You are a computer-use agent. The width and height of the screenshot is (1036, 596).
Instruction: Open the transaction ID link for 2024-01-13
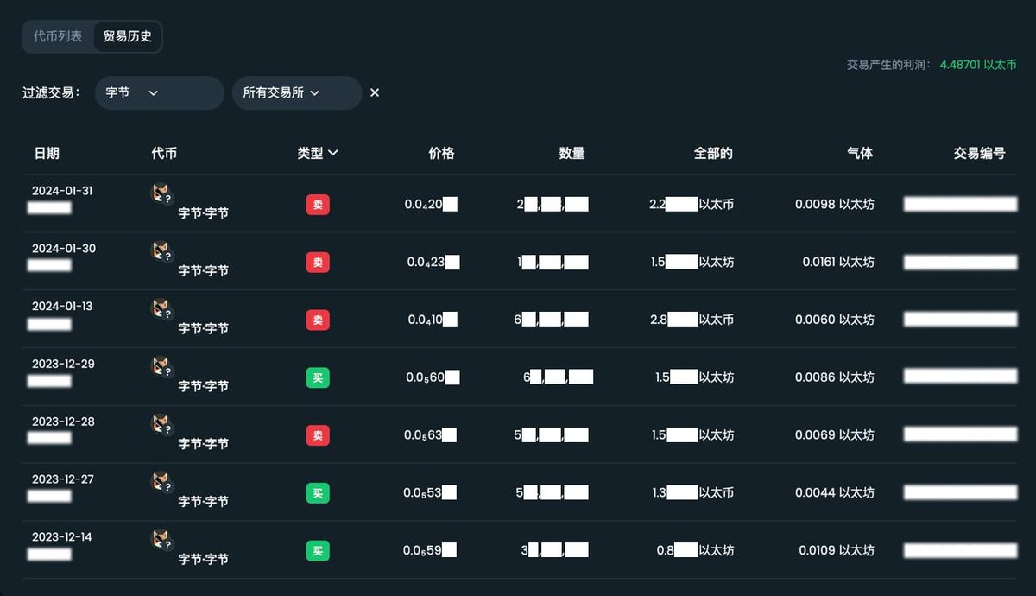960,320
